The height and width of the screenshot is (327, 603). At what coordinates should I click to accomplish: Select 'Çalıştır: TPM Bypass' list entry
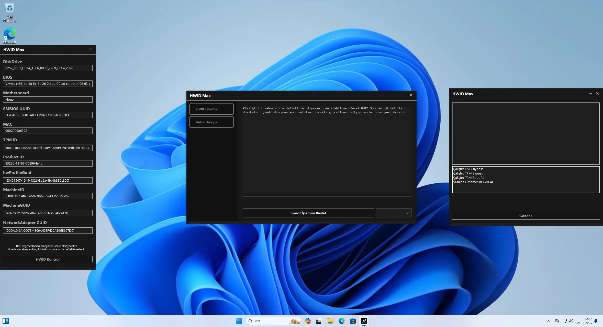[468, 173]
